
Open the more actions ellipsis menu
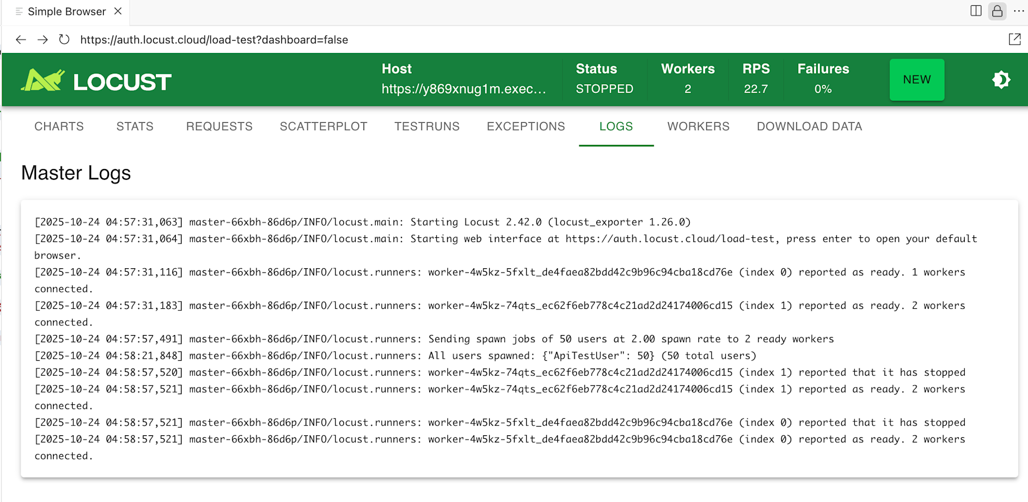point(1019,11)
